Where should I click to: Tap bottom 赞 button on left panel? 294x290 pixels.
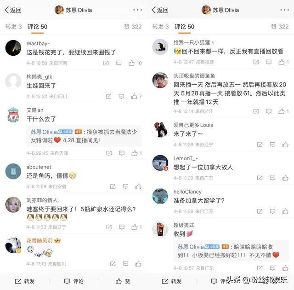click(x=123, y=281)
